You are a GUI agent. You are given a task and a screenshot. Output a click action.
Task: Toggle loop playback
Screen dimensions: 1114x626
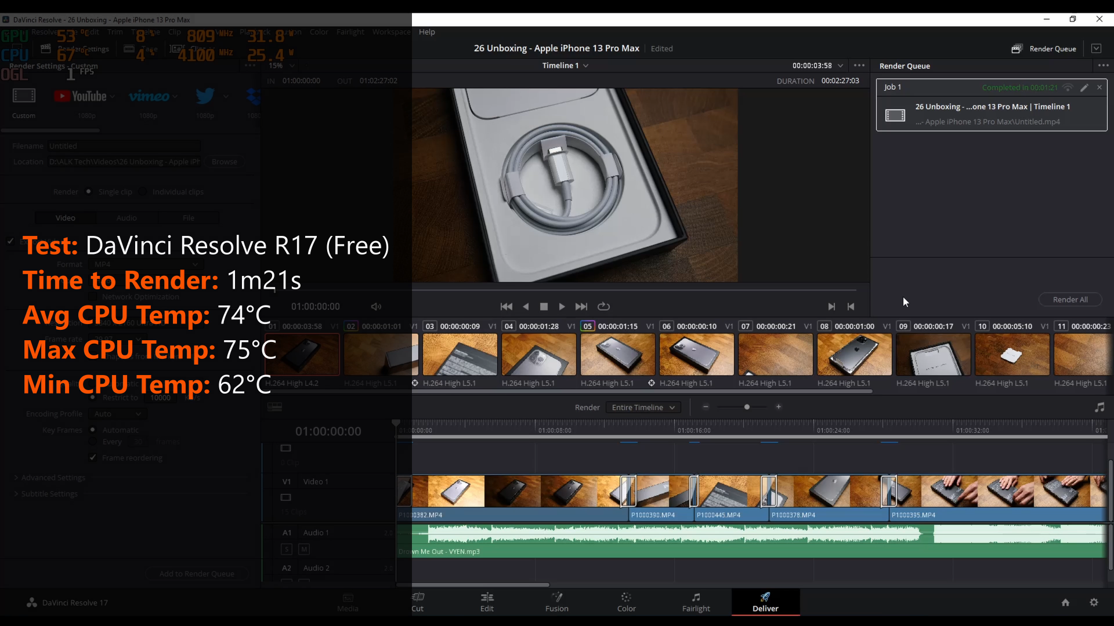[603, 307]
